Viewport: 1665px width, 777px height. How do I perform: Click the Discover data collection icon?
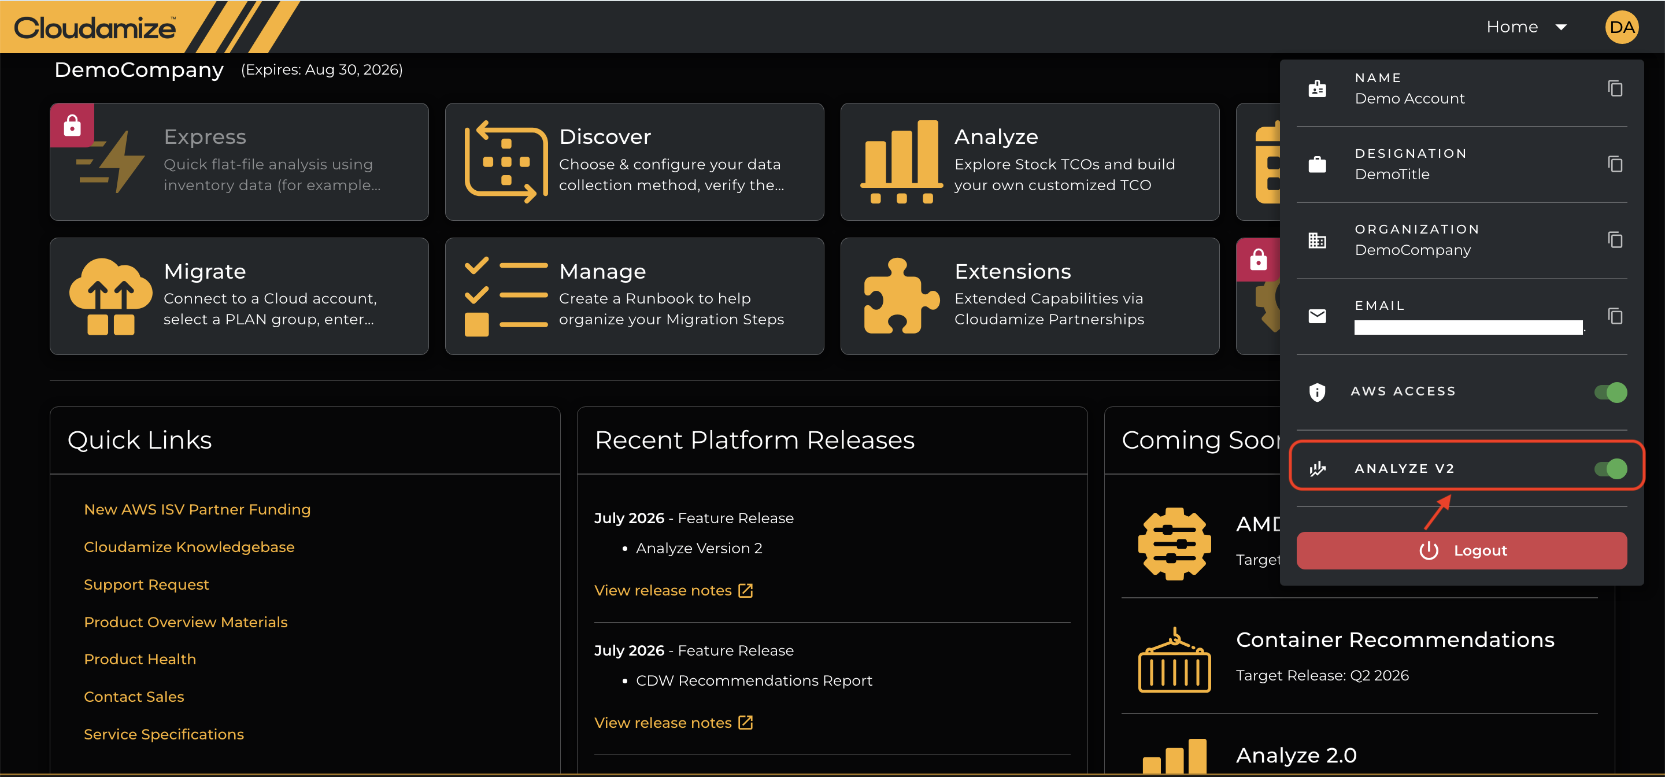coord(505,162)
